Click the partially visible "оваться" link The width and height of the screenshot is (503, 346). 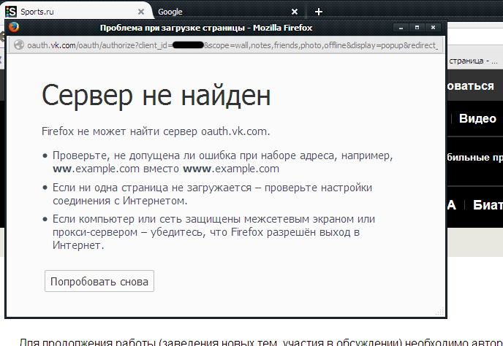click(x=470, y=85)
